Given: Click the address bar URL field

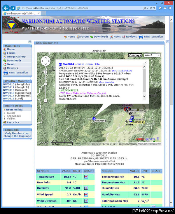Looking at the screenshot, I should click(79, 8).
